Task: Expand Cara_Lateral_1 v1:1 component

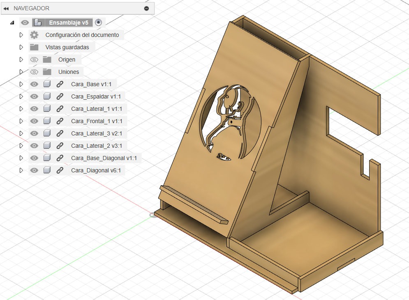Action: click(x=21, y=109)
